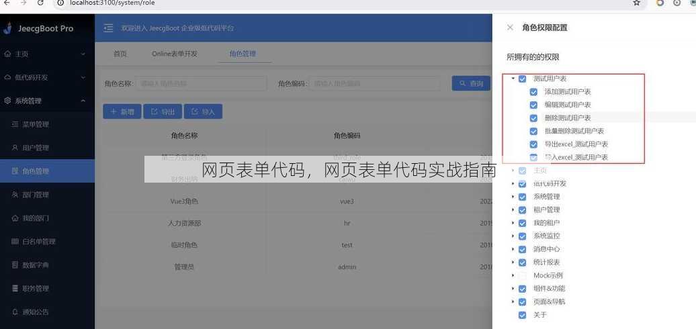This screenshot has height=329, width=696.
Task: Click the 我的部门 home icon
Action: 15,218
